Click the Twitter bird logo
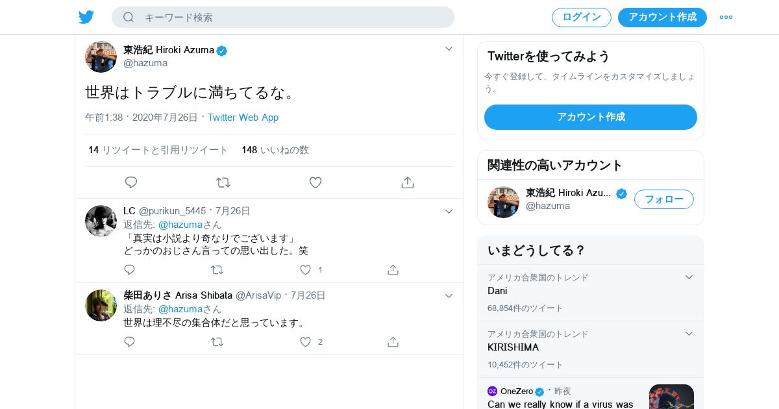This screenshot has width=779, height=409. click(86, 18)
